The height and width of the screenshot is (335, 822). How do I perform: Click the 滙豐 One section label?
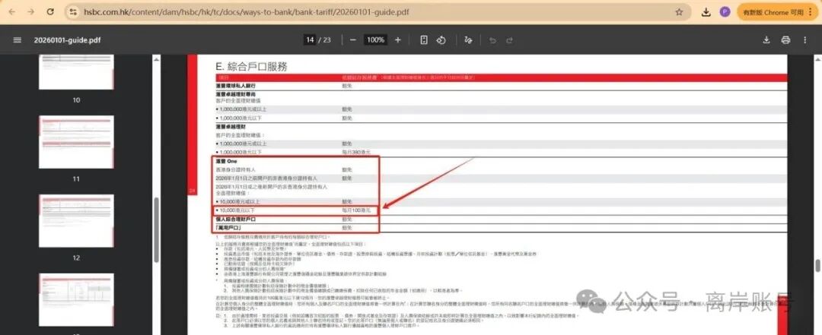point(227,161)
